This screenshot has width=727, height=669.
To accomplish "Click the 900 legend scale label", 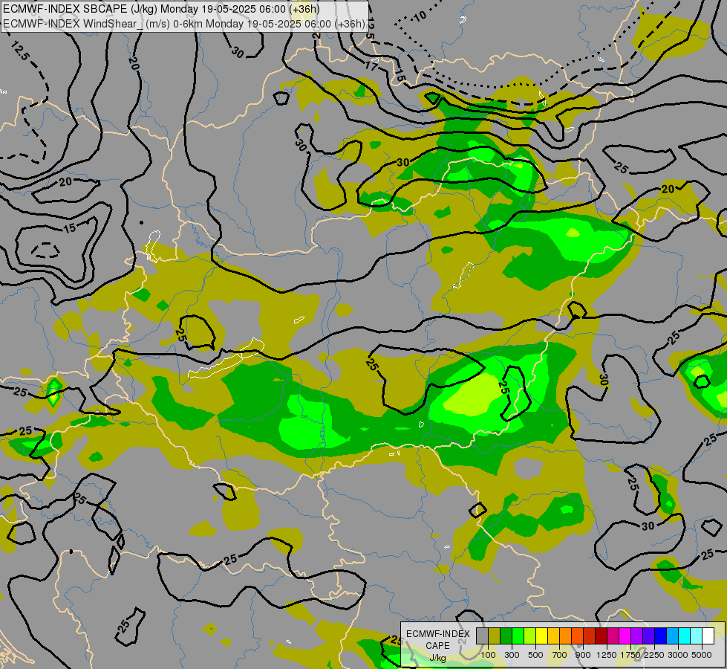I will (583, 655).
